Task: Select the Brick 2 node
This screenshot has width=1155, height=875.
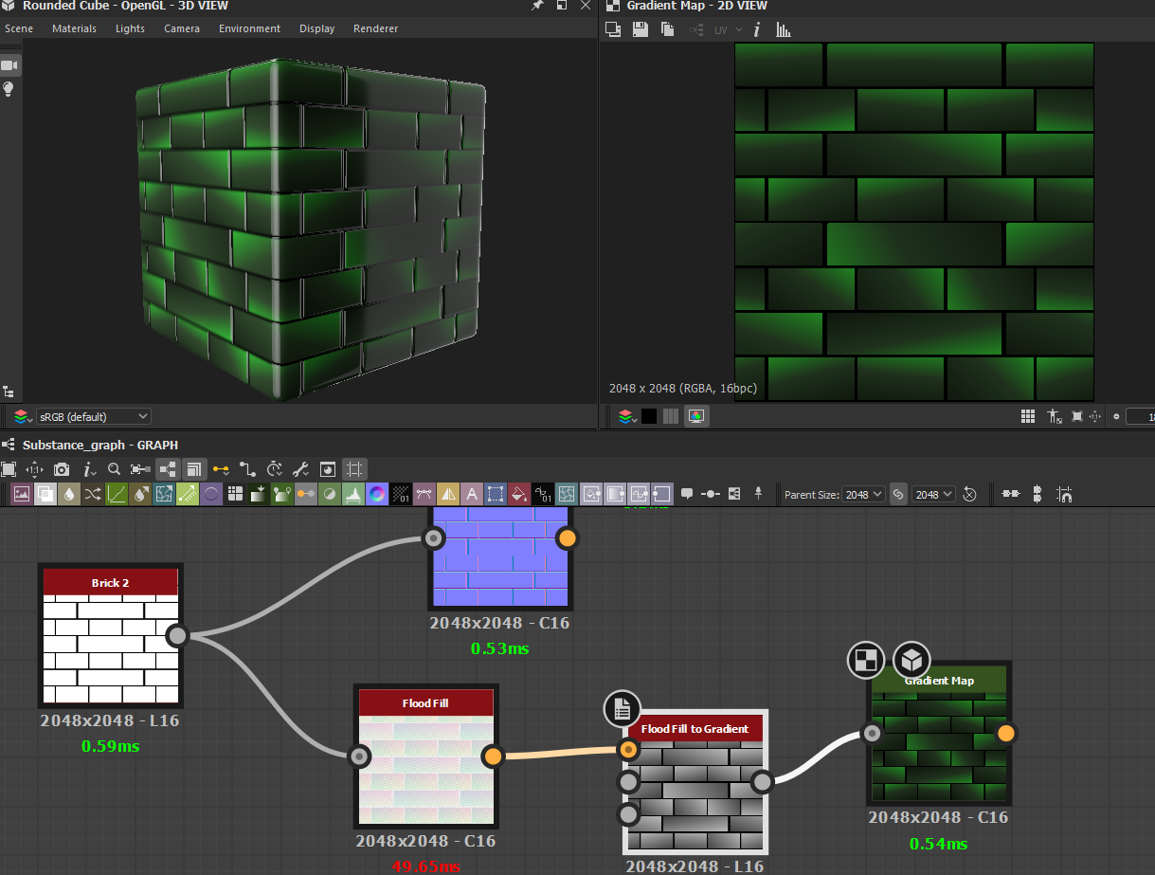Action: pyautogui.click(x=111, y=635)
